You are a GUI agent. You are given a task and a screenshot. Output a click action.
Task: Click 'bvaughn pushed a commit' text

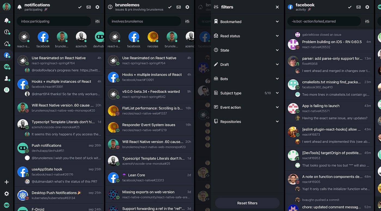click(321, 200)
